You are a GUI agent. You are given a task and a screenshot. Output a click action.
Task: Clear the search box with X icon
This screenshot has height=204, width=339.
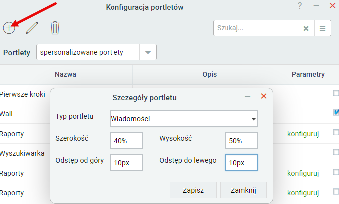click(x=306, y=28)
